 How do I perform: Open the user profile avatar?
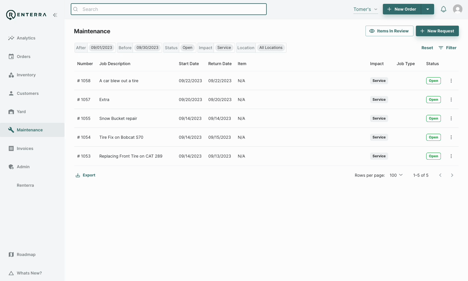[458, 9]
